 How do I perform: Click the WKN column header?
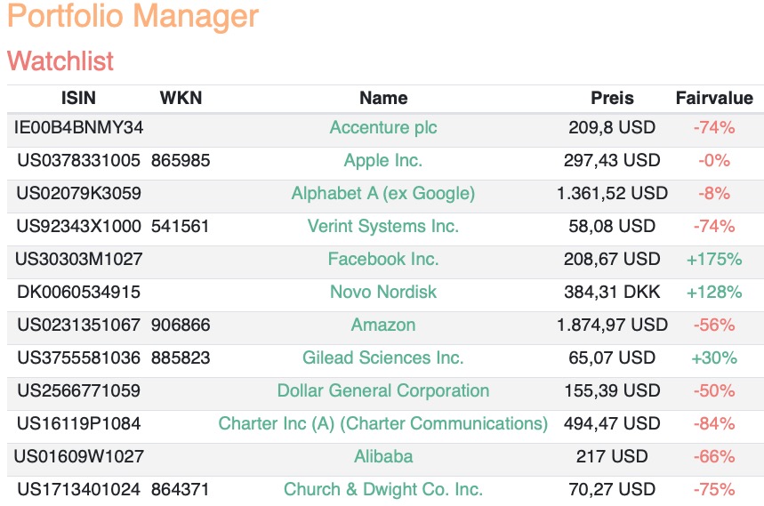click(181, 98)
